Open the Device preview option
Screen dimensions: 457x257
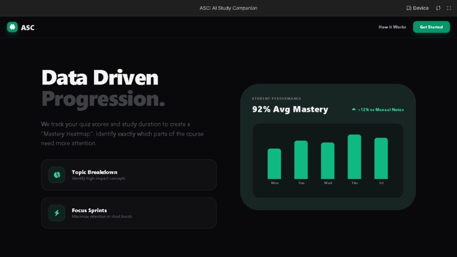coord(417,8)
